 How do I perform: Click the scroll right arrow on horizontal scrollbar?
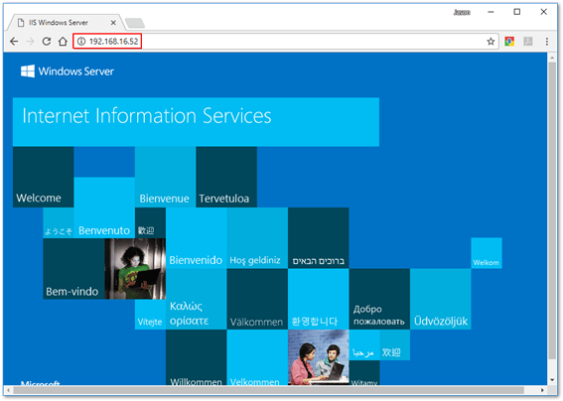point(542,390)
